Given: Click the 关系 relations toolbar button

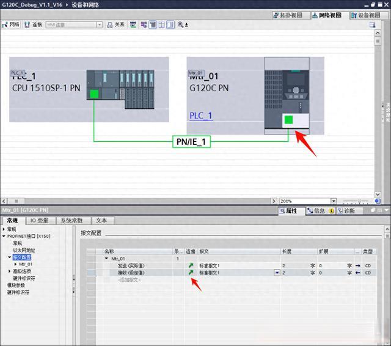Looking at the screenshot, I should point(115,24).
